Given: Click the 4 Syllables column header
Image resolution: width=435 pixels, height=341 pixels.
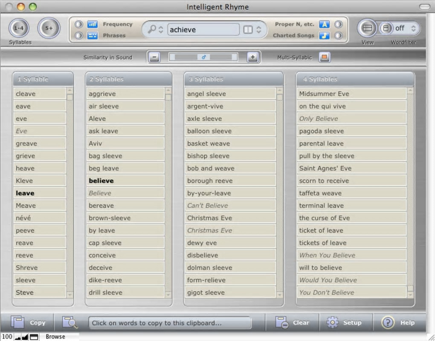Looking at the screenshot, I should 355,79.
